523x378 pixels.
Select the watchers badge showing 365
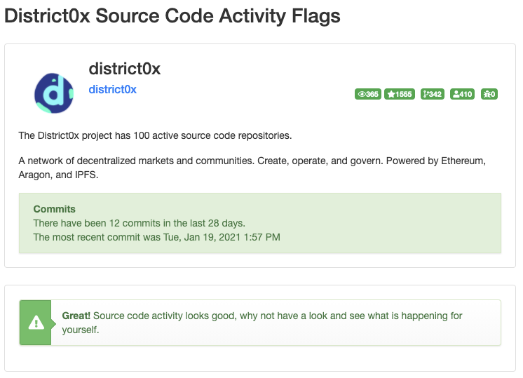point(368,94)
